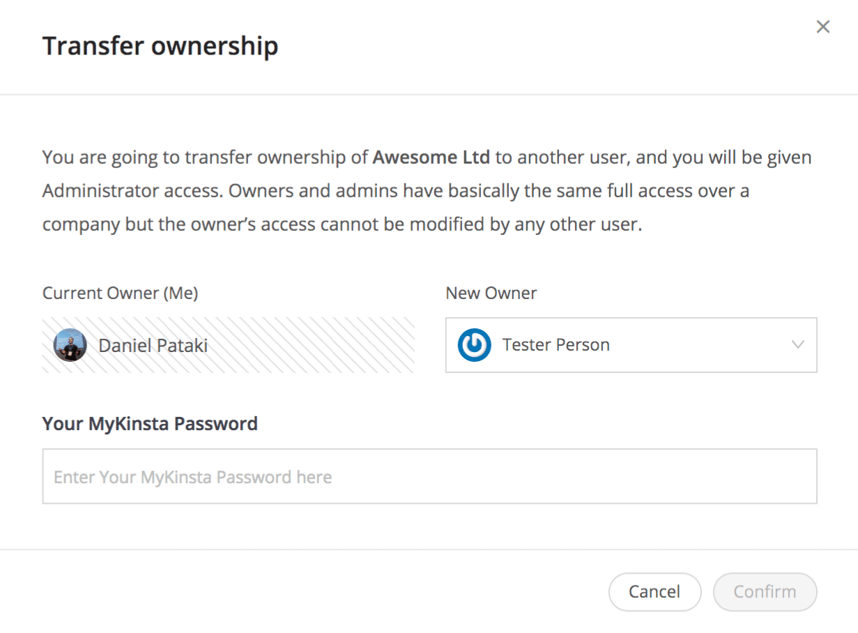The width and height of the screenshot is (858, 633).
Task: Click the Daniel Pataki name text
Action: 153,345
